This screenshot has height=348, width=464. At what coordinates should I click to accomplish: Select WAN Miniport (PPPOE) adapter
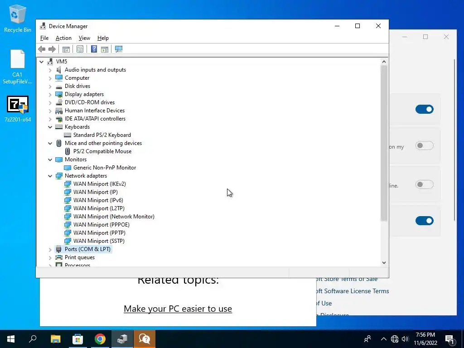(101, 225)
